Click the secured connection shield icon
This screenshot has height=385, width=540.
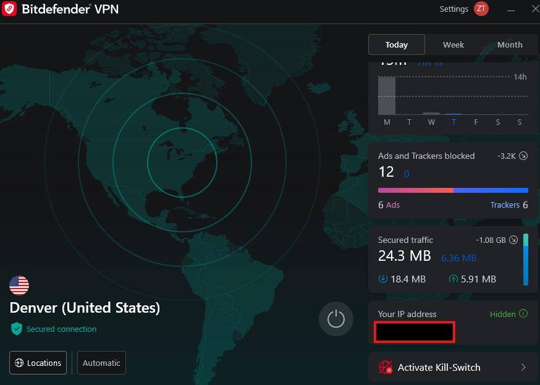coord(17,329)
